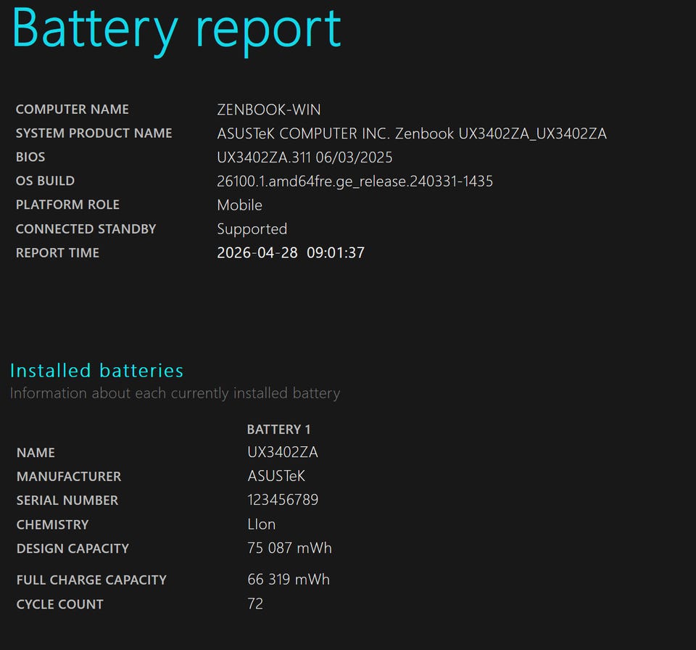
Task: Click the manufacturer value 'ASUSTeK'
Action: [276, 477]
